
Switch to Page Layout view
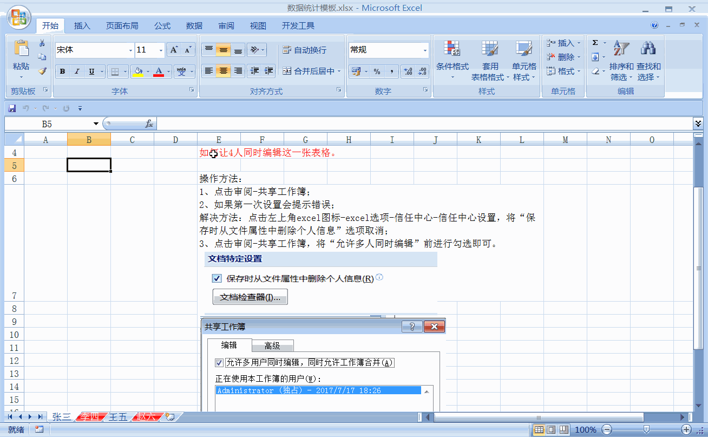(551, 429)
